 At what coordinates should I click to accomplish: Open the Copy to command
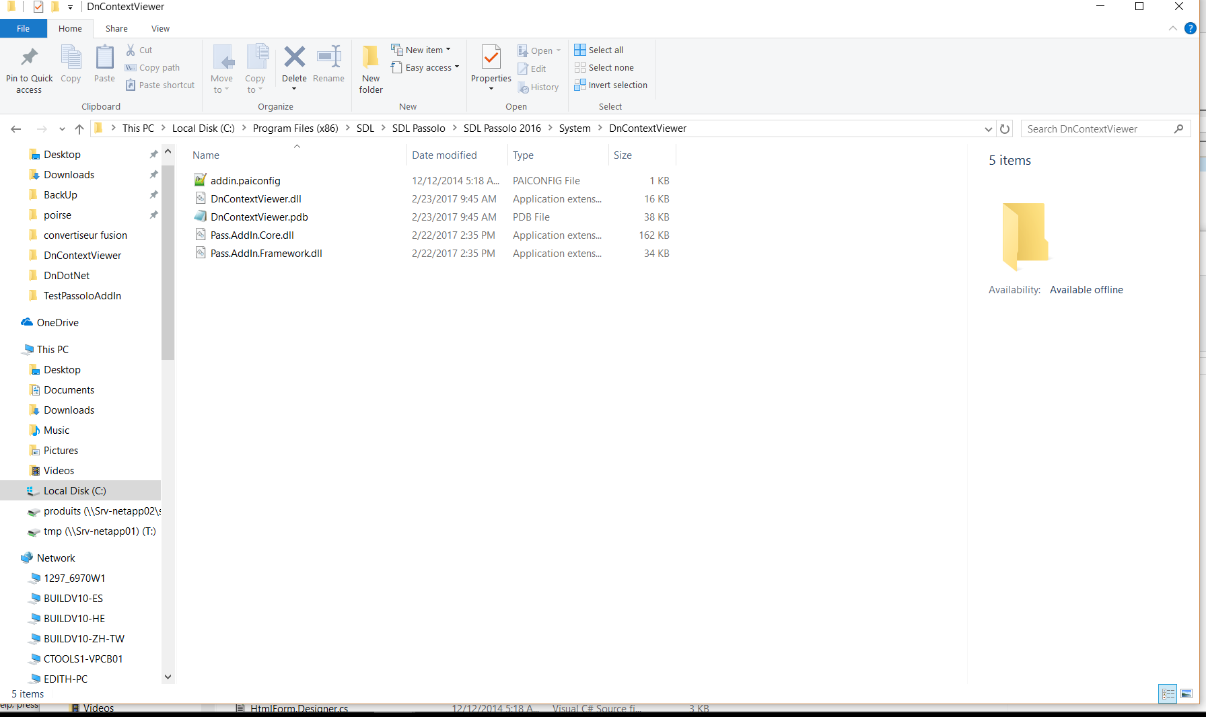tap(256, 69)
